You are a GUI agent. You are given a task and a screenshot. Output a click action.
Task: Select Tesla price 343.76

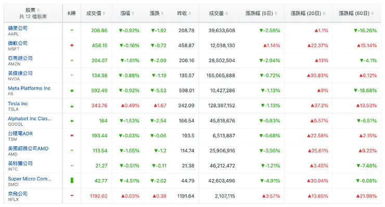point(99,106)
